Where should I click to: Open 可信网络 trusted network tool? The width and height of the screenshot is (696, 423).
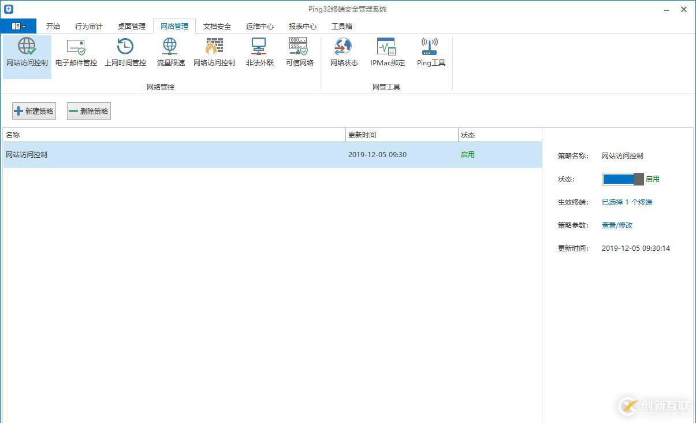coord(299,53)
